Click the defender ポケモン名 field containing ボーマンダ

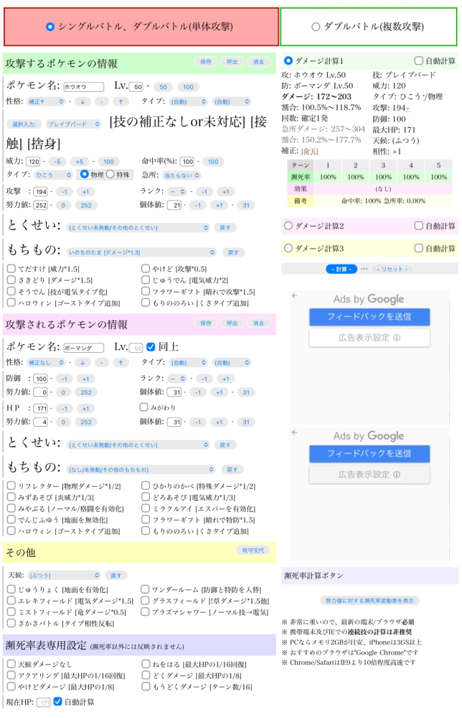tap(84, 348)
